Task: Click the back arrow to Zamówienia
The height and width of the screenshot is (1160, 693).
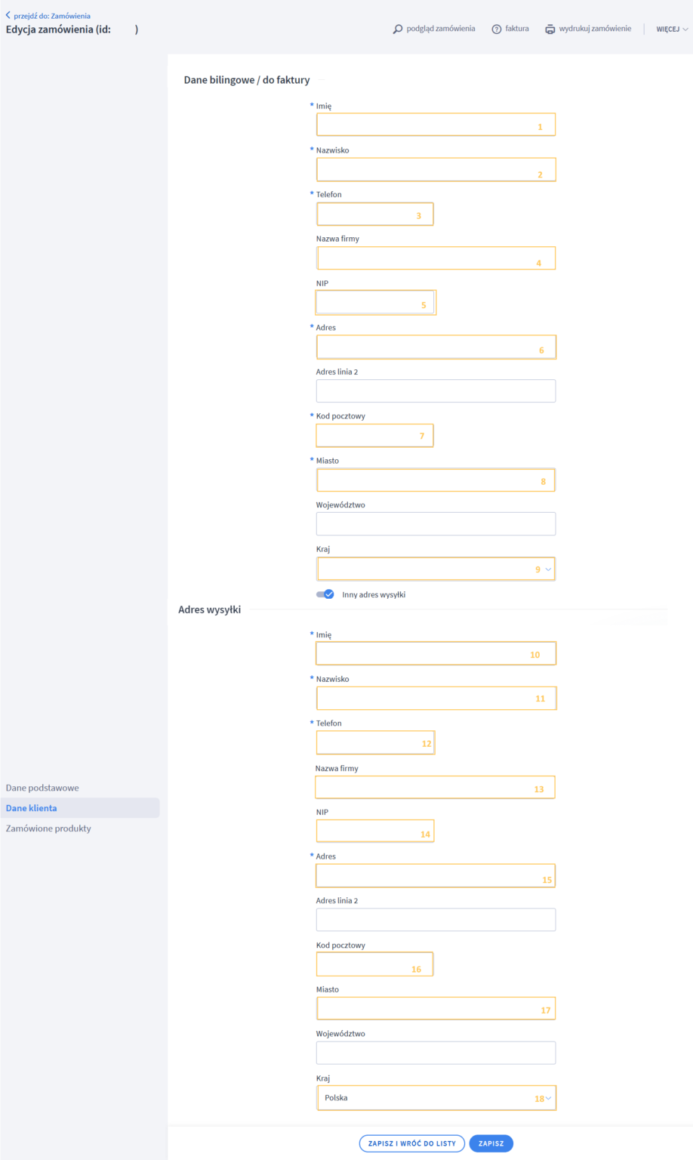Action: (8, 15)
